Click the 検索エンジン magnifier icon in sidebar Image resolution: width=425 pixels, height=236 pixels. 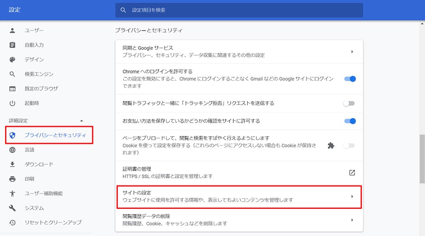12,74
